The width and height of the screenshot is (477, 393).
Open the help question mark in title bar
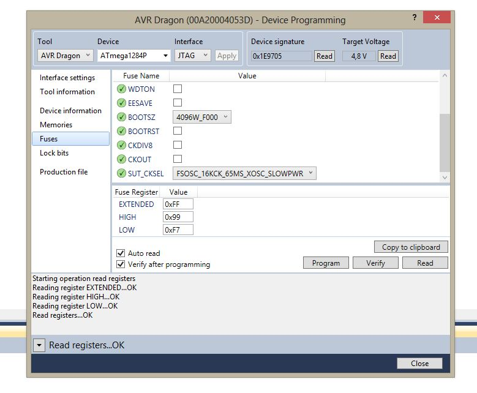coord(415,17)
